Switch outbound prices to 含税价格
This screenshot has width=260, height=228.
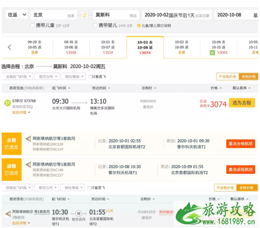pyautogui.click(x=248, y=77)
